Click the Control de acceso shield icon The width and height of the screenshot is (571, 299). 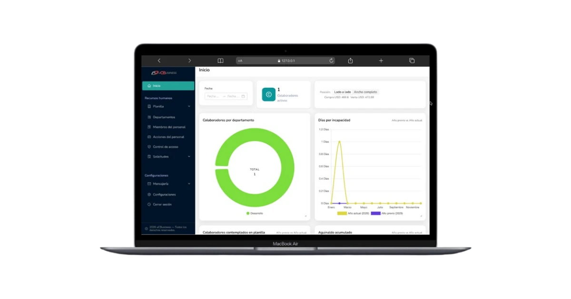pos(149,147)
